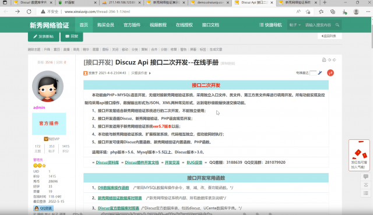The height and width of the screenshot is (215, 373).
Task: Click the admin username link
Action: (39, 107)
